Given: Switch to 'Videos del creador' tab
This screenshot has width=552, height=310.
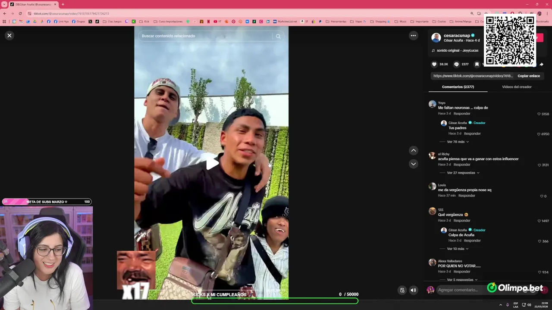Looking at the screenshot, I should (x=517, y=87).
